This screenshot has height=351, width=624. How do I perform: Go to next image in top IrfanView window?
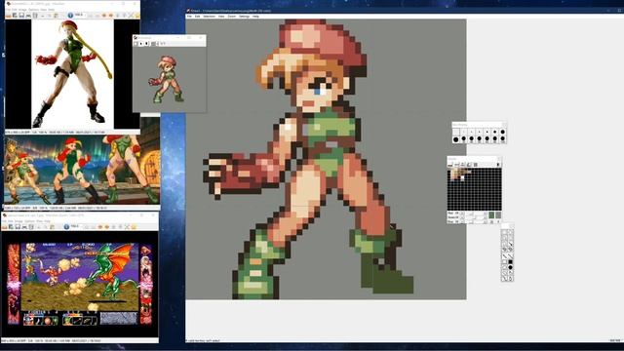pos(110,16)
